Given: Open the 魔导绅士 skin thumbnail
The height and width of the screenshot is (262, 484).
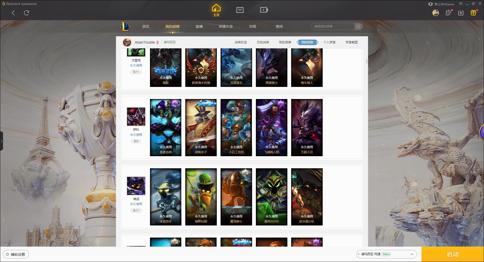Looking at the screenshot, I should (x=236, y=197).
